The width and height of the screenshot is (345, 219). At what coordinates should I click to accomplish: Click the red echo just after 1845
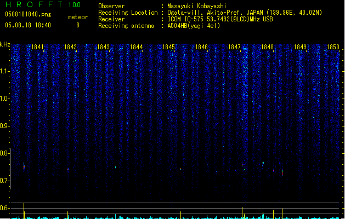tap(180, 169)
